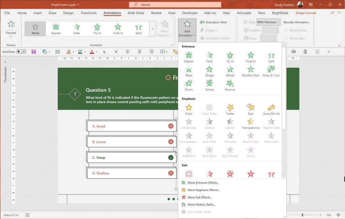Open the Start: With Previous dropdown
Screen dimensions: 345x219
pyautogui.click(x=279, y=22)
